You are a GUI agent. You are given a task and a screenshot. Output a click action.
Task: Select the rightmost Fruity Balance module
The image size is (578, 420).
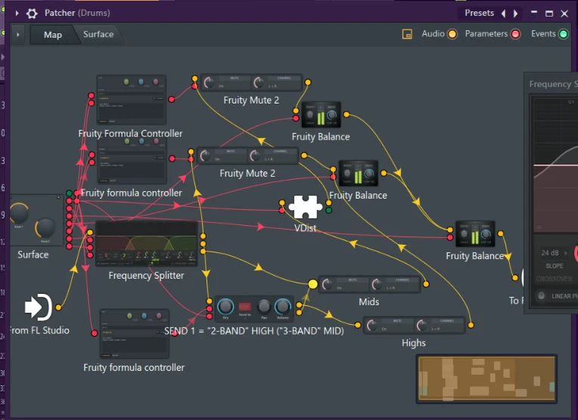[475, 233]
